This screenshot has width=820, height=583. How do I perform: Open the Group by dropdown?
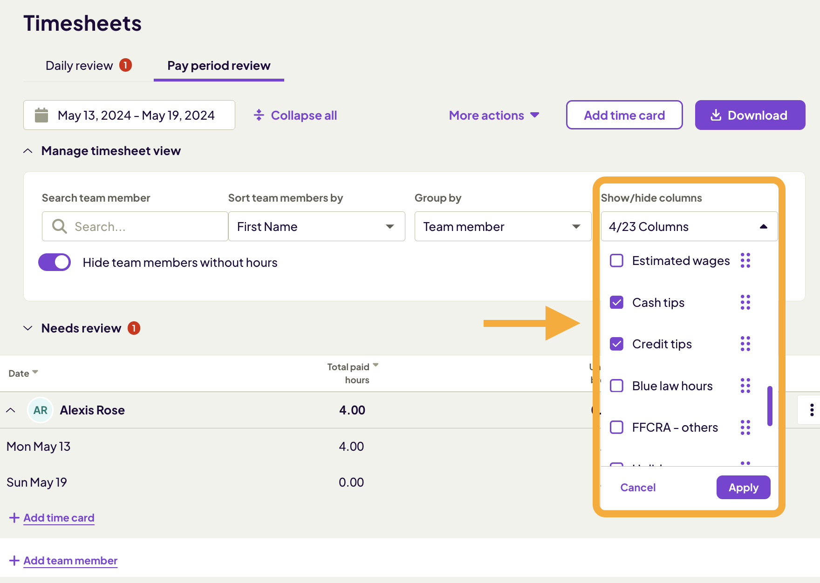(x=503, y=226)
